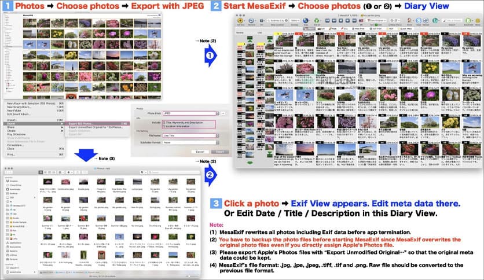The height and width of the screenshot is (280, 484).
Task: Open the File Name Use Title dropdown
Action: click(x=190, y=135)
